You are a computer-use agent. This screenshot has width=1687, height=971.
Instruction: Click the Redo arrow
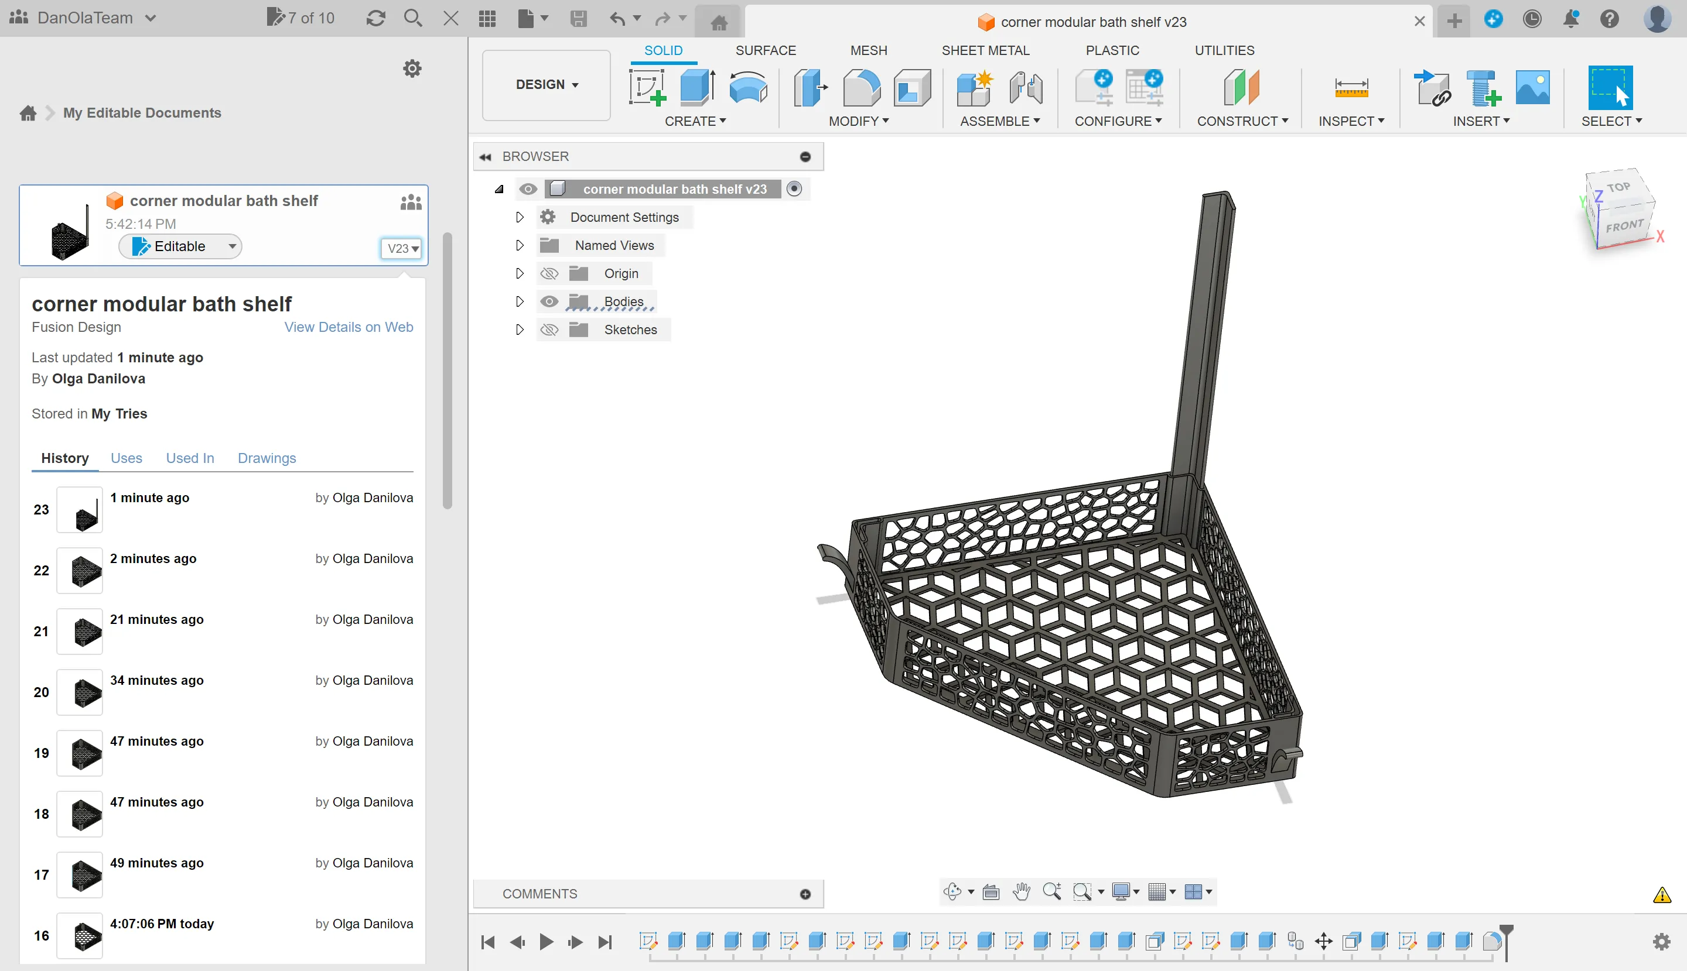(x=662, y=18)
